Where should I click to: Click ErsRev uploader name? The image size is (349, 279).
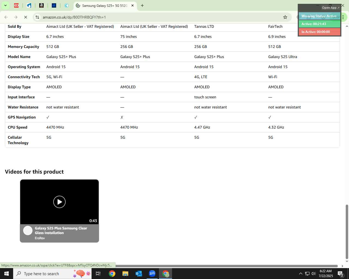40,238
